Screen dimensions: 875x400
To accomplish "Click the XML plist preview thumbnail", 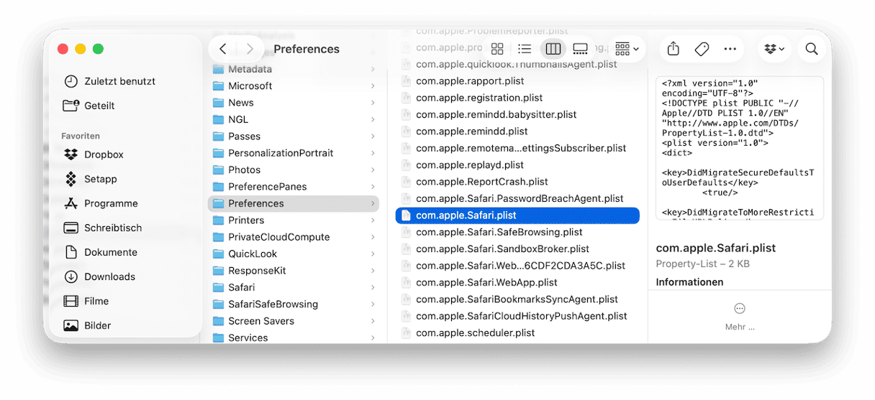I will tap(740, 148).
